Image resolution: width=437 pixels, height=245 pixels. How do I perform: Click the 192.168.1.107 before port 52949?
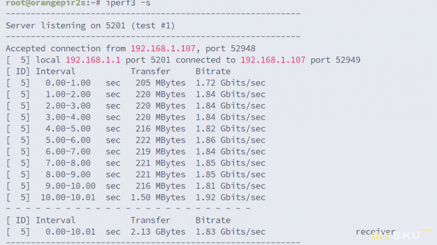[273, 60]
